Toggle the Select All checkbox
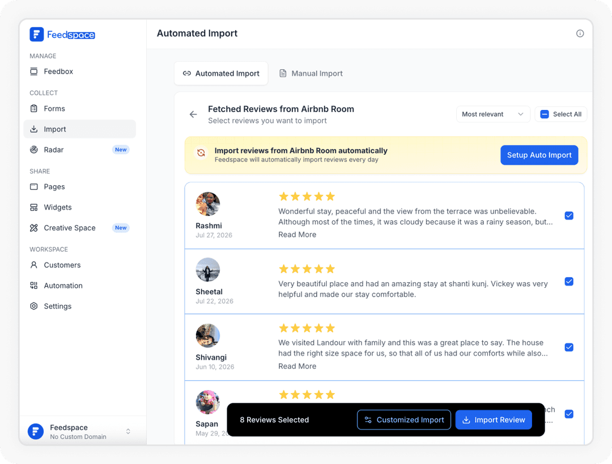 point(545,114)
